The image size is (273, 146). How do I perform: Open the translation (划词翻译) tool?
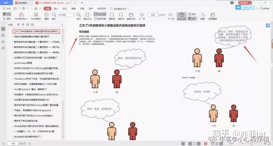coord(213,16)
